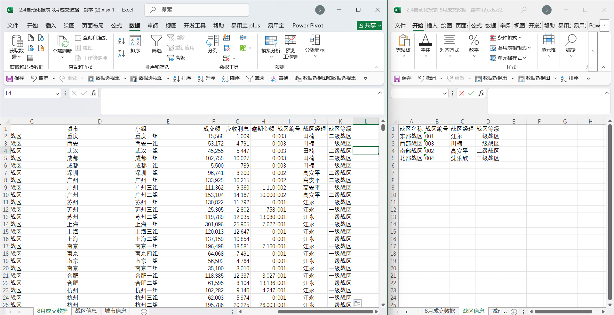Image resolution: width=614 pixels, height=315 pixels.
Task: Click insert function fx in left window
Action: tap(93, 93)
